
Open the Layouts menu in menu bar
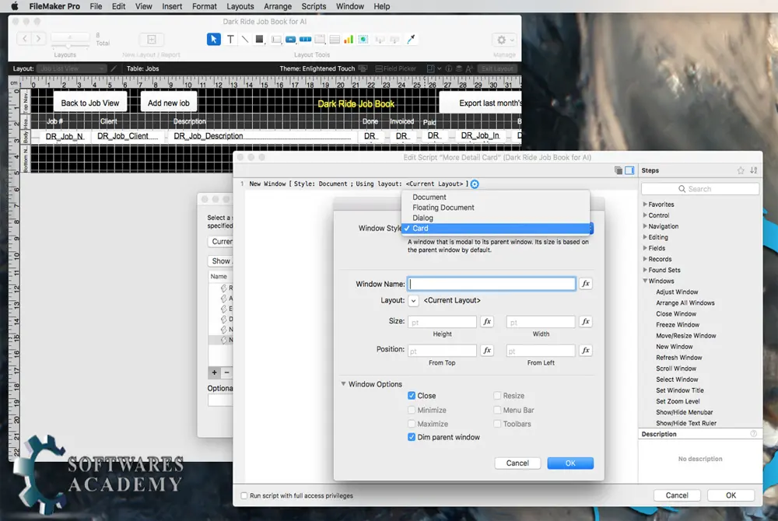click(x=240, y=6)
